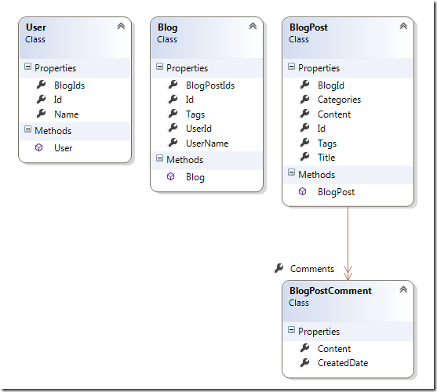This screenshot has width=437, height=392.
Task: Collapse the User class with its chevron
Action: (x=121, y=26)
